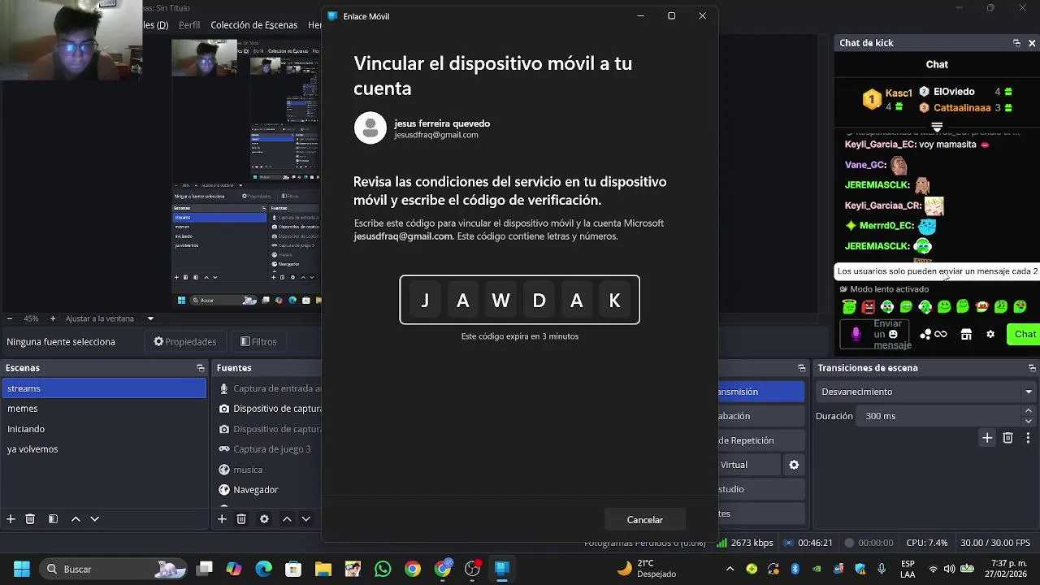The height and width of the screenshot is (585, 1040).
Task: Click the Virtual camera button
Action: point(749,465)
